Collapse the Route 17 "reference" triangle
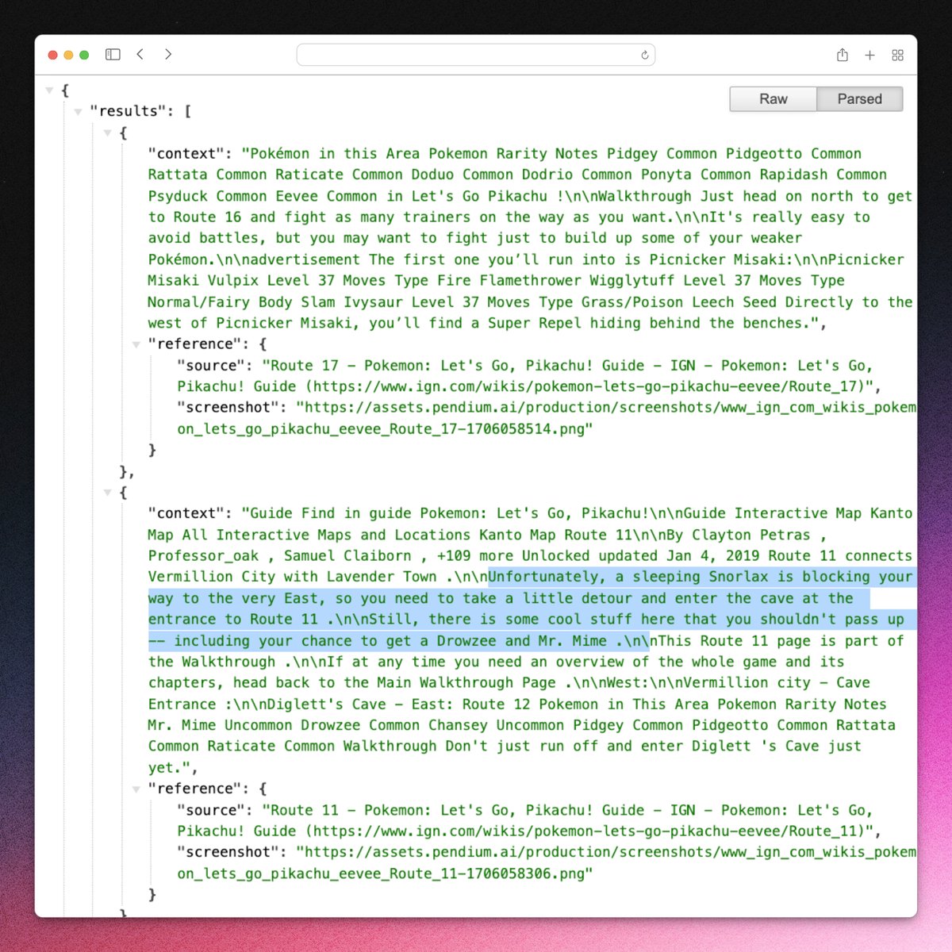This screenshot has height=952, width=952. click(136, 344)
